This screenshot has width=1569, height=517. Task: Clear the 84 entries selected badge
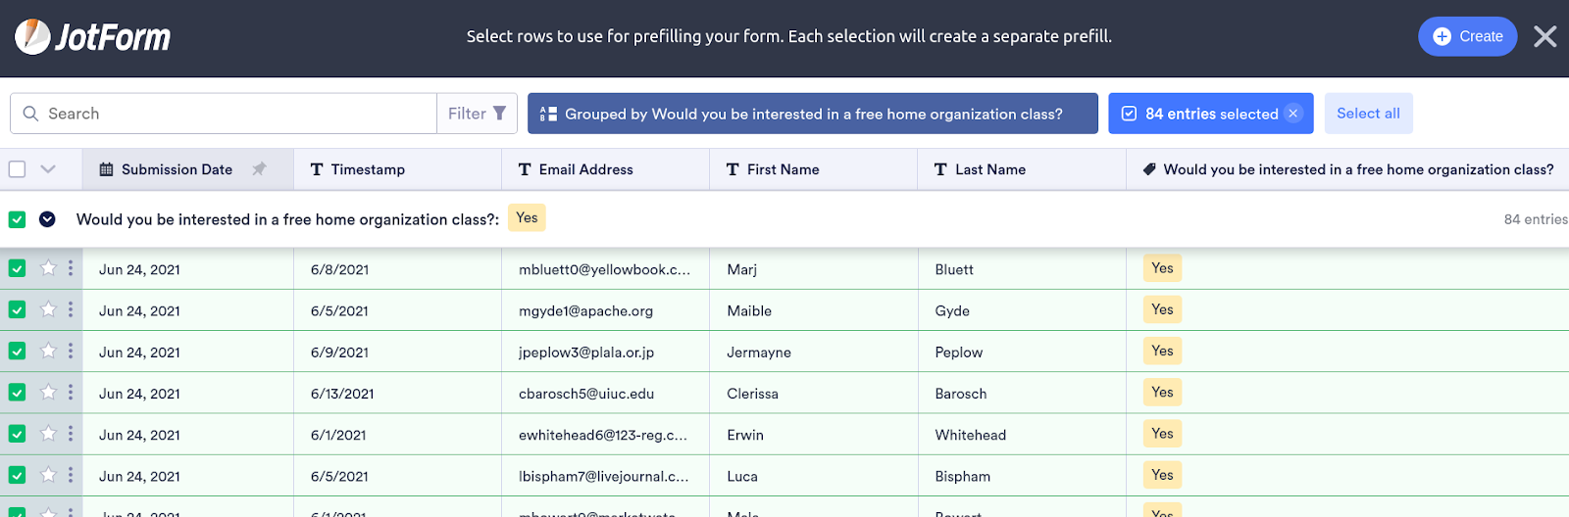tap(1293, 114)
